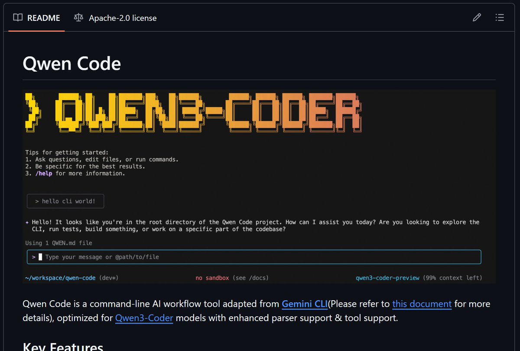Switch to Apache-2.0 license tab

pyautogui.click(x=115, y=18)
